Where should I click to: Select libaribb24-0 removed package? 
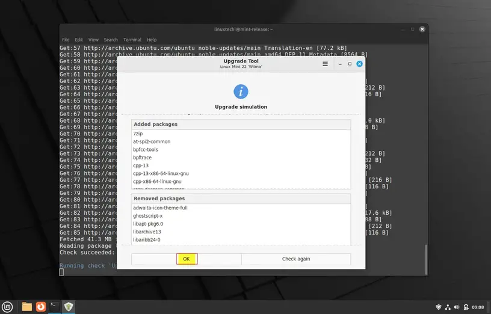241,240
